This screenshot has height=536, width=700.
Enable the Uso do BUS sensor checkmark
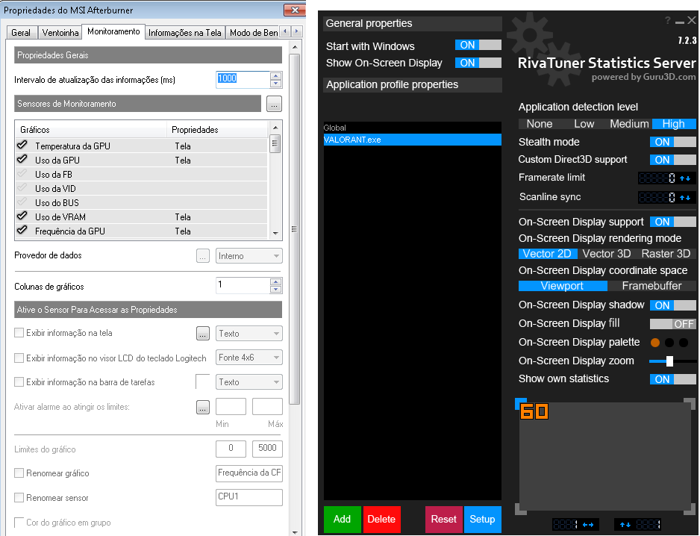point(22,202)
